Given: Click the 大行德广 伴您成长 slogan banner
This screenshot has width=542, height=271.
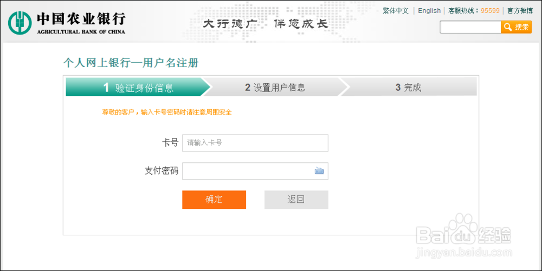Looking at the screenshot, I should click(265, 24).
